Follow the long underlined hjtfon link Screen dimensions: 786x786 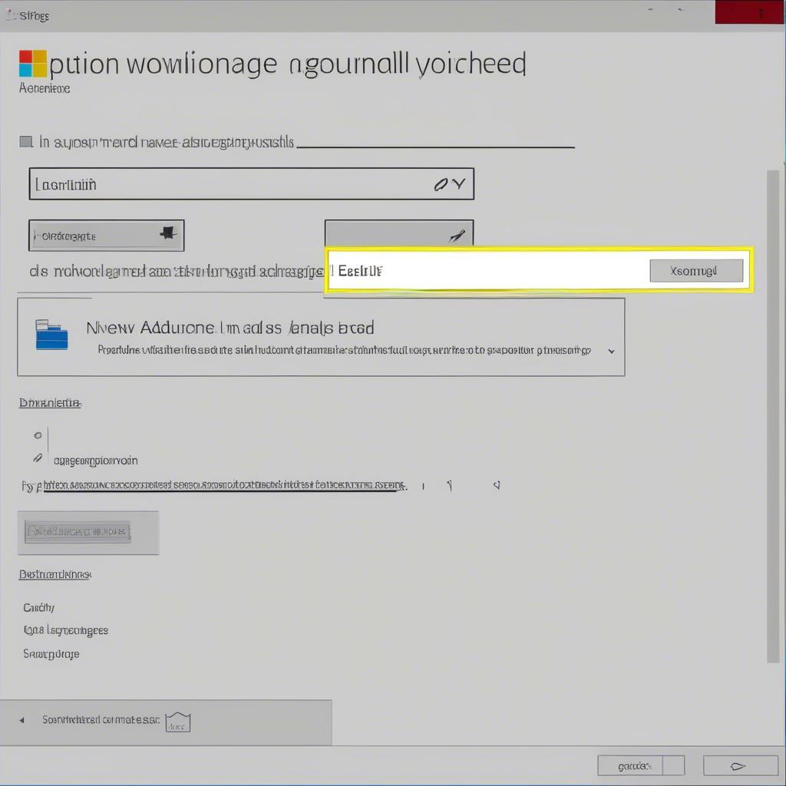[225, 485]
